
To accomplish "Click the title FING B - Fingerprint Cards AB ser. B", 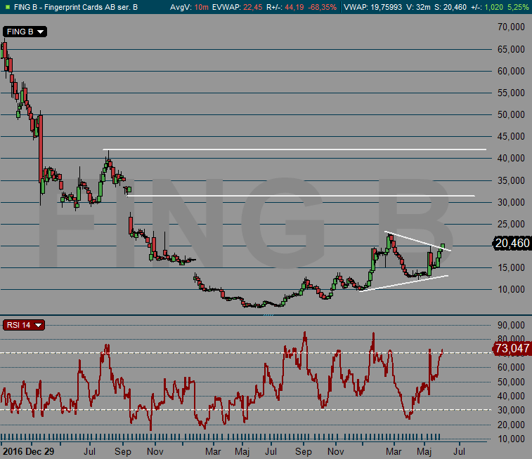I will click(x=76, y=7).
